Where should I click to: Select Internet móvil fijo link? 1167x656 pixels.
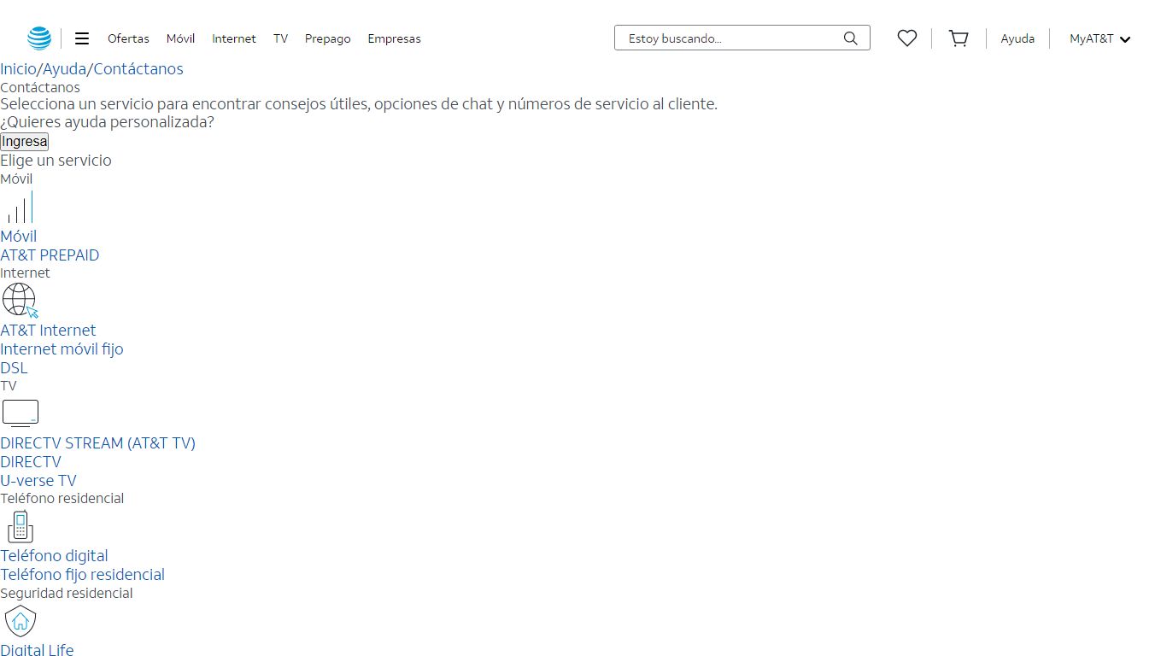(x=62, y=349)
